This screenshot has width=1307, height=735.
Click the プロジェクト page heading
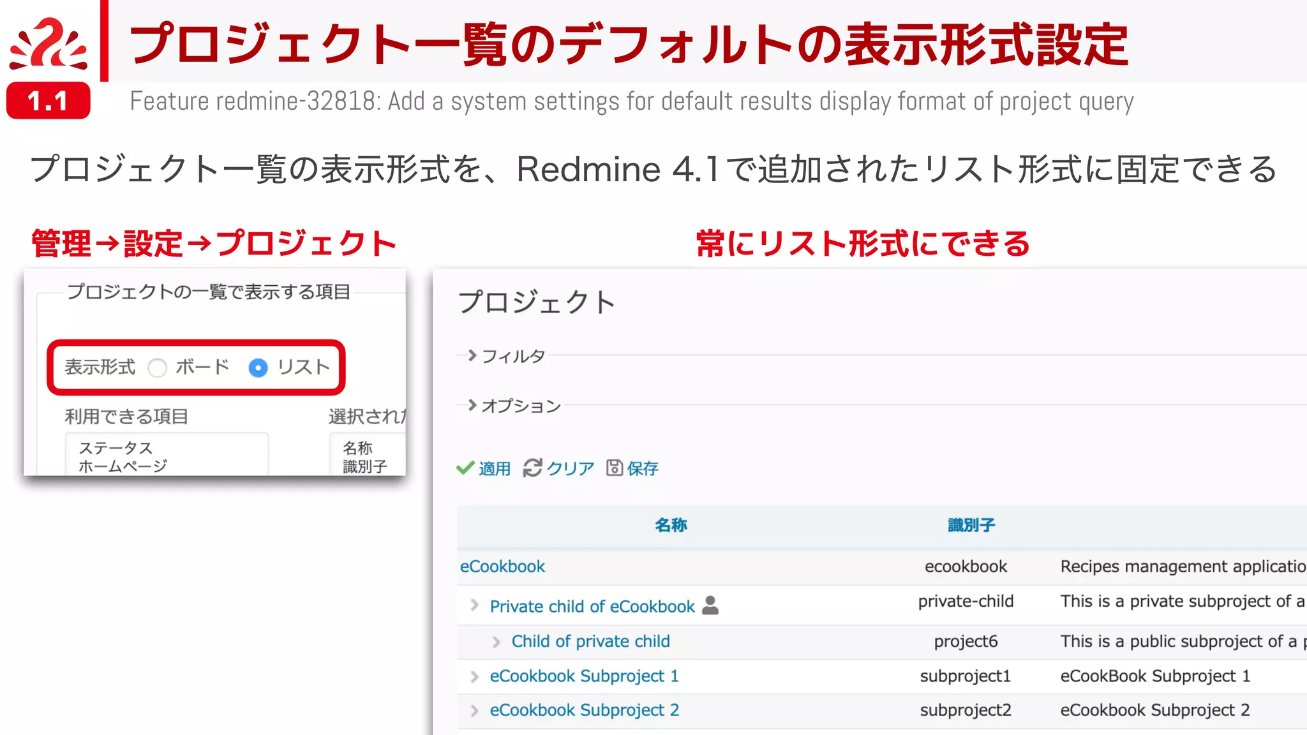537,302
